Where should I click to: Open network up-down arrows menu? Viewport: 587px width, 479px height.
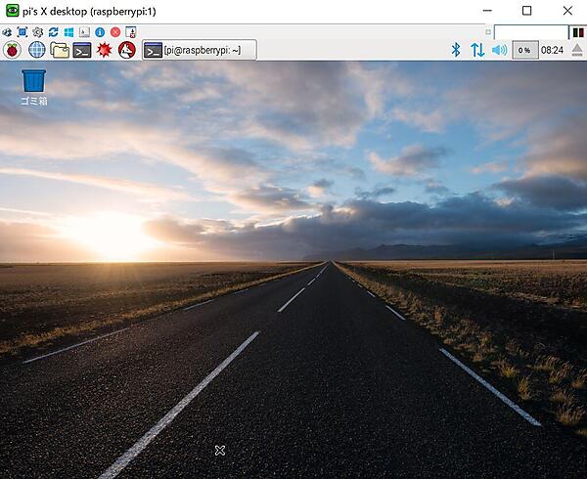pyautogui.click(x=477, y=50)
